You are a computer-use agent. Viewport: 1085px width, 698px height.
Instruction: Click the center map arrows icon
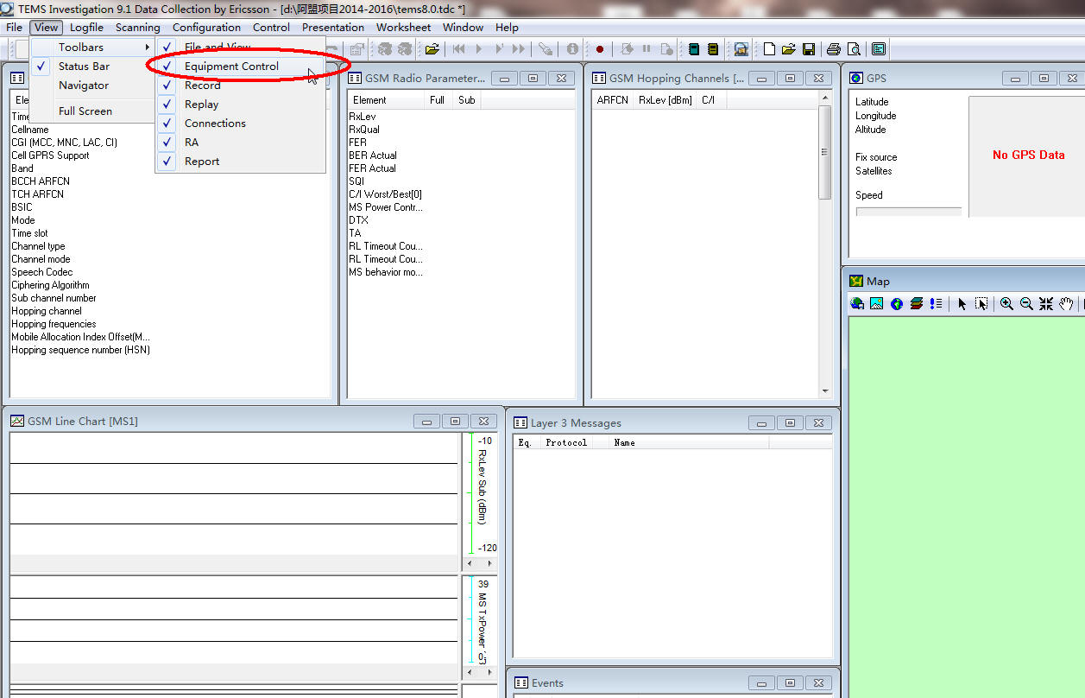pos(1046,303)
